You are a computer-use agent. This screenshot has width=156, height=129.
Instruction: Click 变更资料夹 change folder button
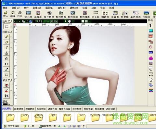(x=12, y=126)
